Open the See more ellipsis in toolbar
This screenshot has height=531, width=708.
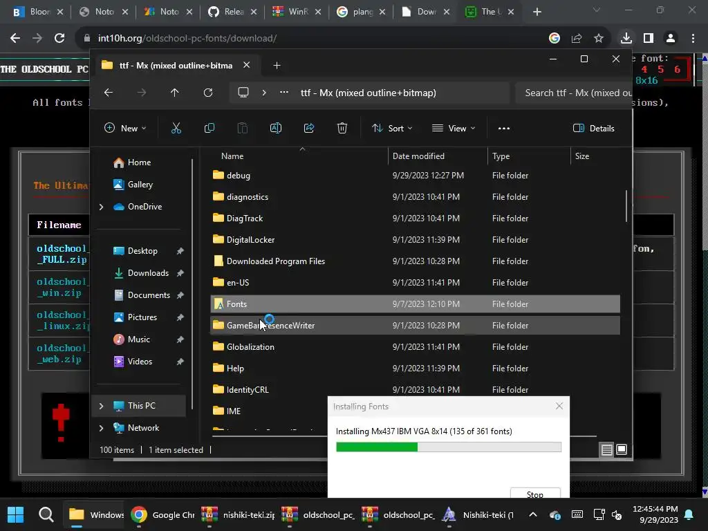504,128
